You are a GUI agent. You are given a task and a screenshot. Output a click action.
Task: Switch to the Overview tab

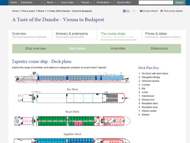(x=30, y=35)
